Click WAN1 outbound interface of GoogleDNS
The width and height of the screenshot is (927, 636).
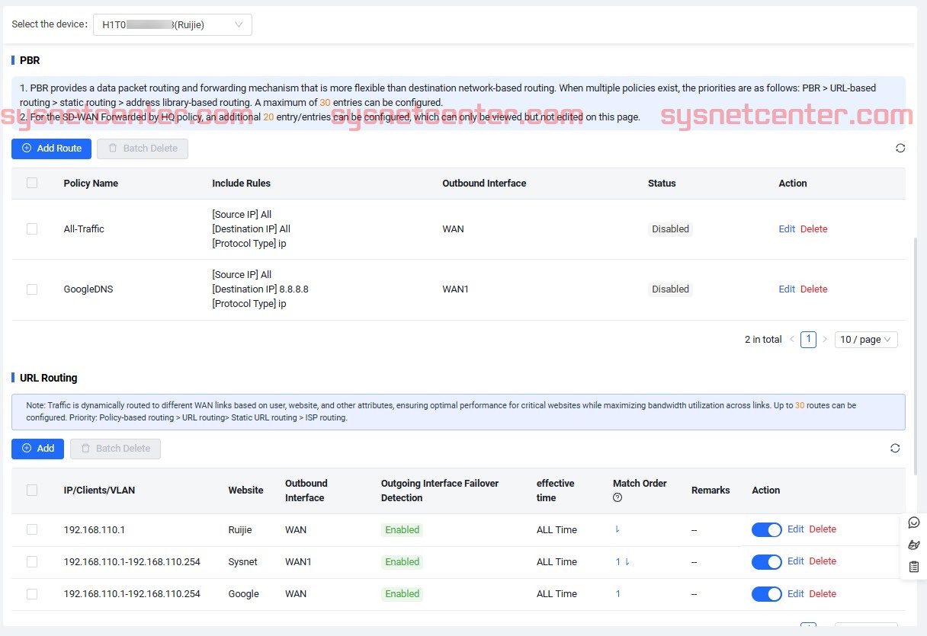(x=456, y=289)
